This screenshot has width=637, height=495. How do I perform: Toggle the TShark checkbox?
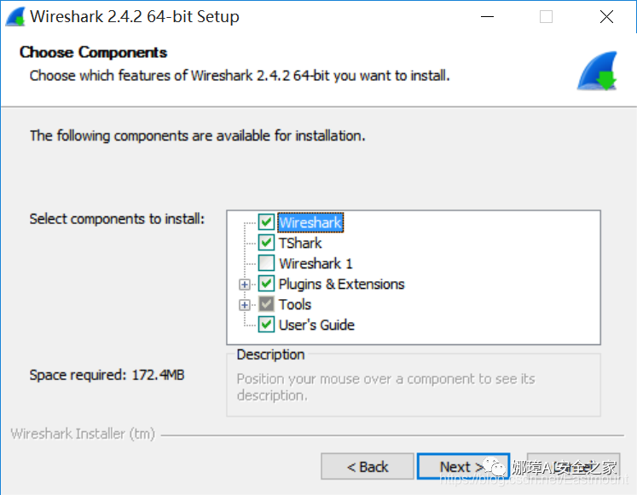point(266,243)
